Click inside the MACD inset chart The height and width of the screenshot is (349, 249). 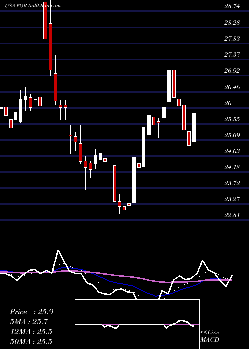[x=137, y=324]
